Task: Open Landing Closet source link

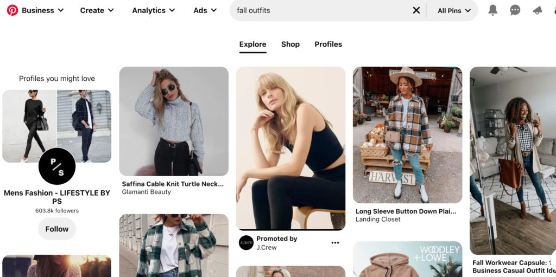Action: pos(378,219)
